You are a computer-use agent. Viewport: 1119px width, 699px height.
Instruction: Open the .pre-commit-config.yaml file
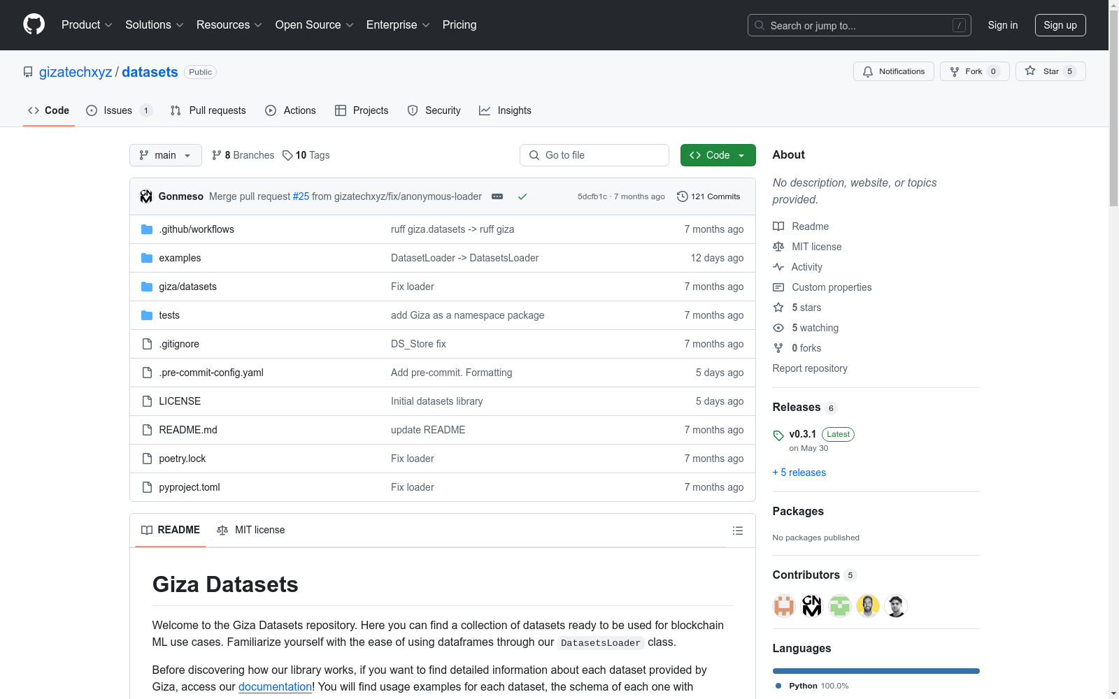(x=211, y=373)
